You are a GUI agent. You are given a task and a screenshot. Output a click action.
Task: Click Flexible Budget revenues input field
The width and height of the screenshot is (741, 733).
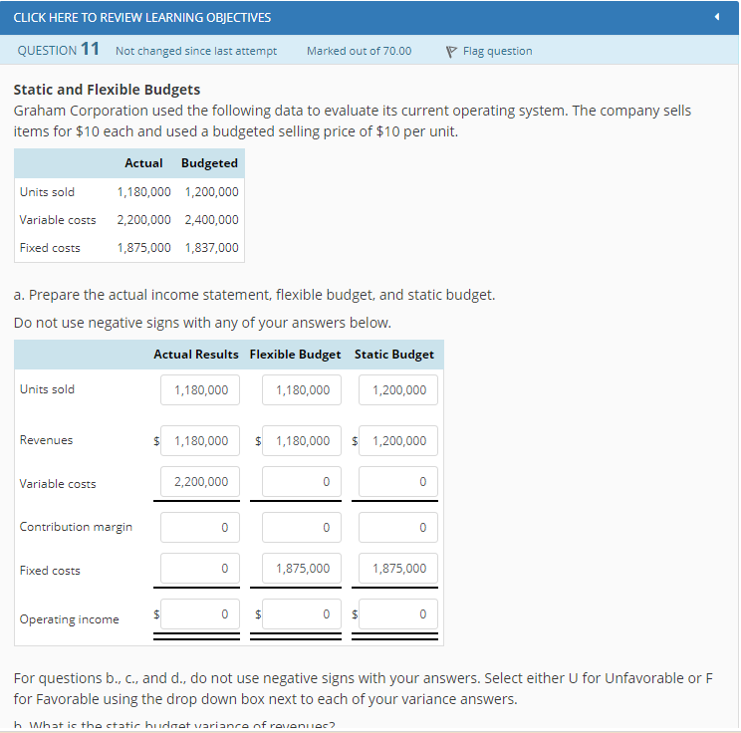302,440
